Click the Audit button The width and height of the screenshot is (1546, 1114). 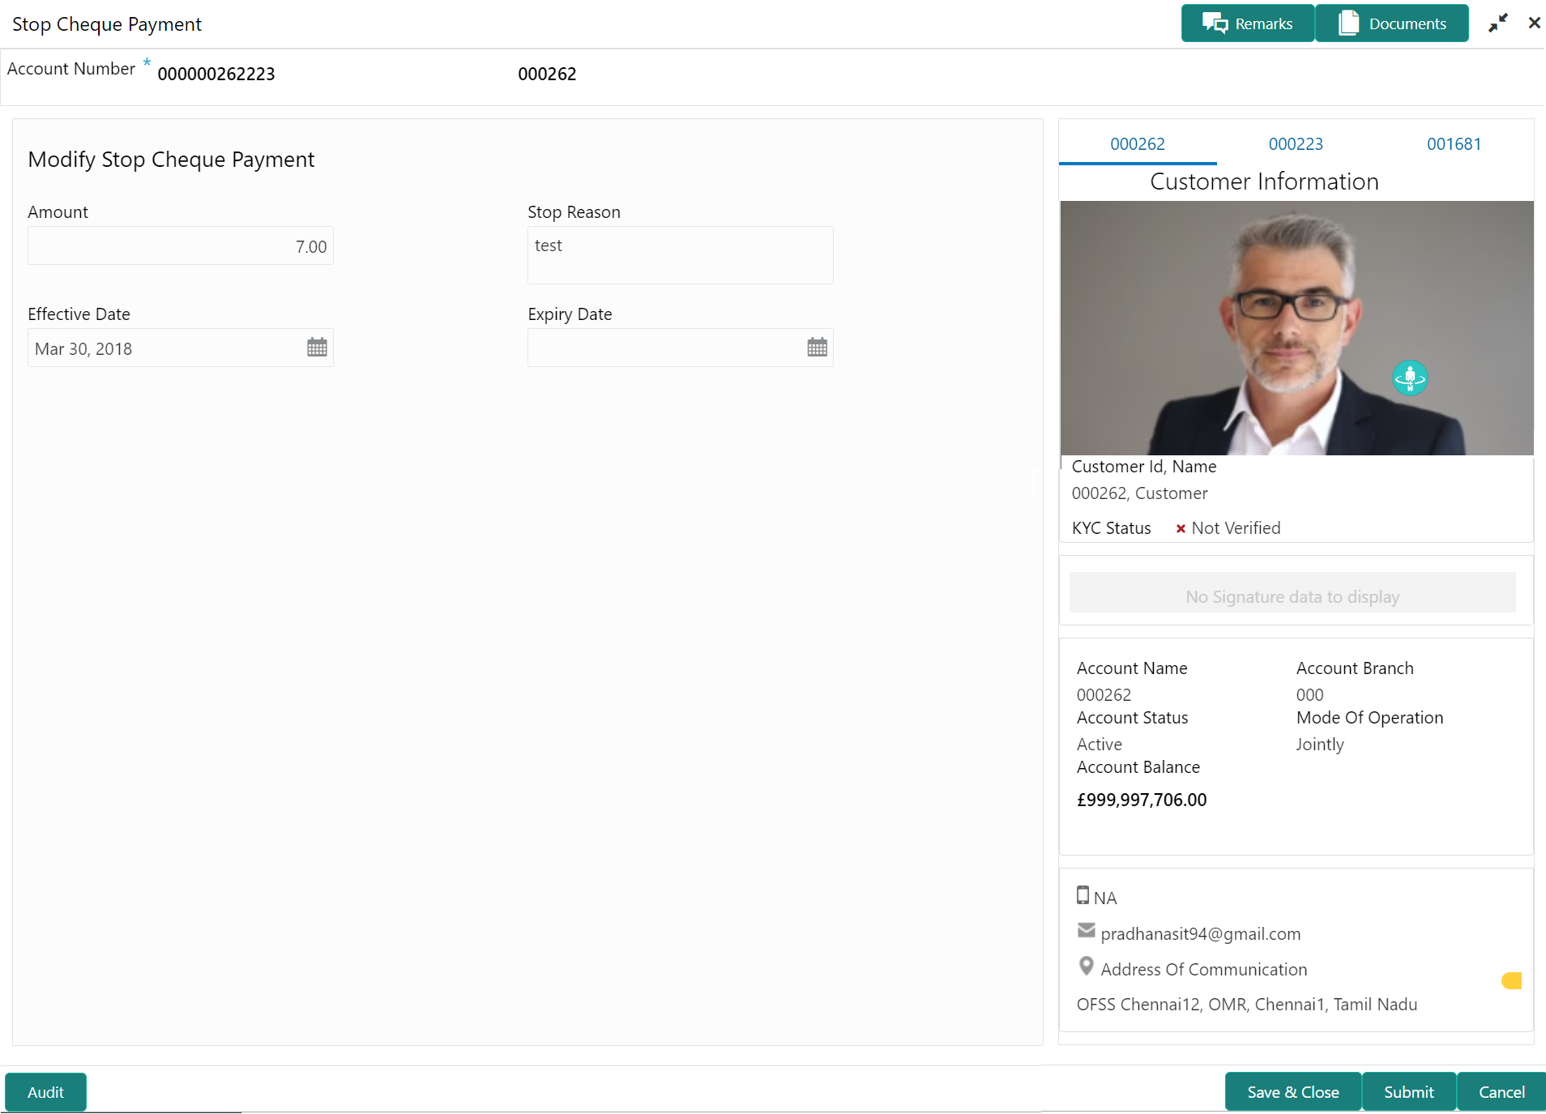[45, 1092]
